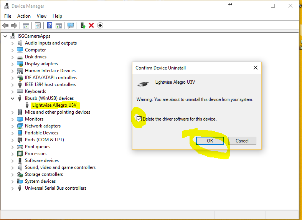
Task: Click the Processors chip icon
Action: (x=20, y=154)
